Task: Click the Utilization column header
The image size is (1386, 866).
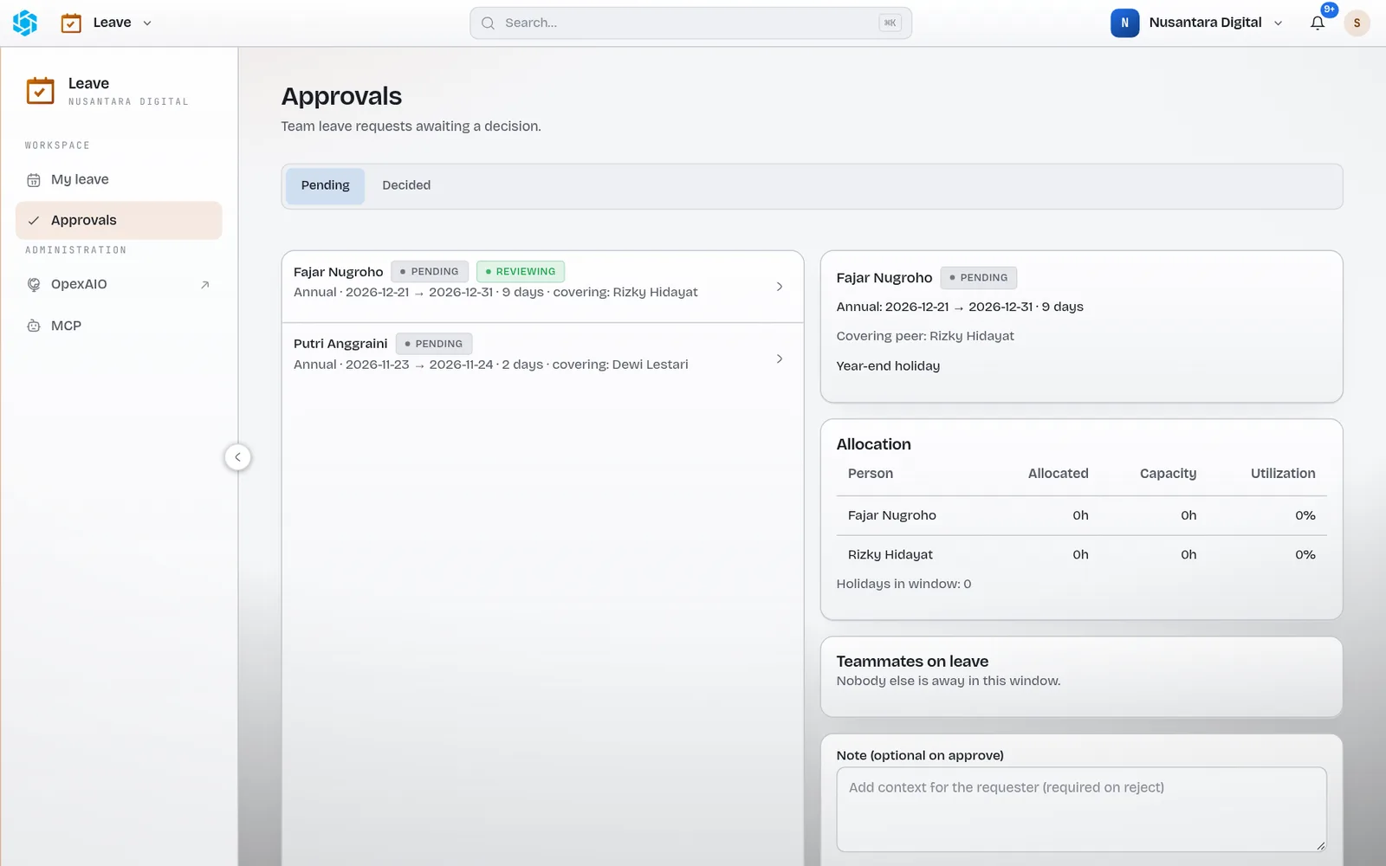Action: [1283, 474]
